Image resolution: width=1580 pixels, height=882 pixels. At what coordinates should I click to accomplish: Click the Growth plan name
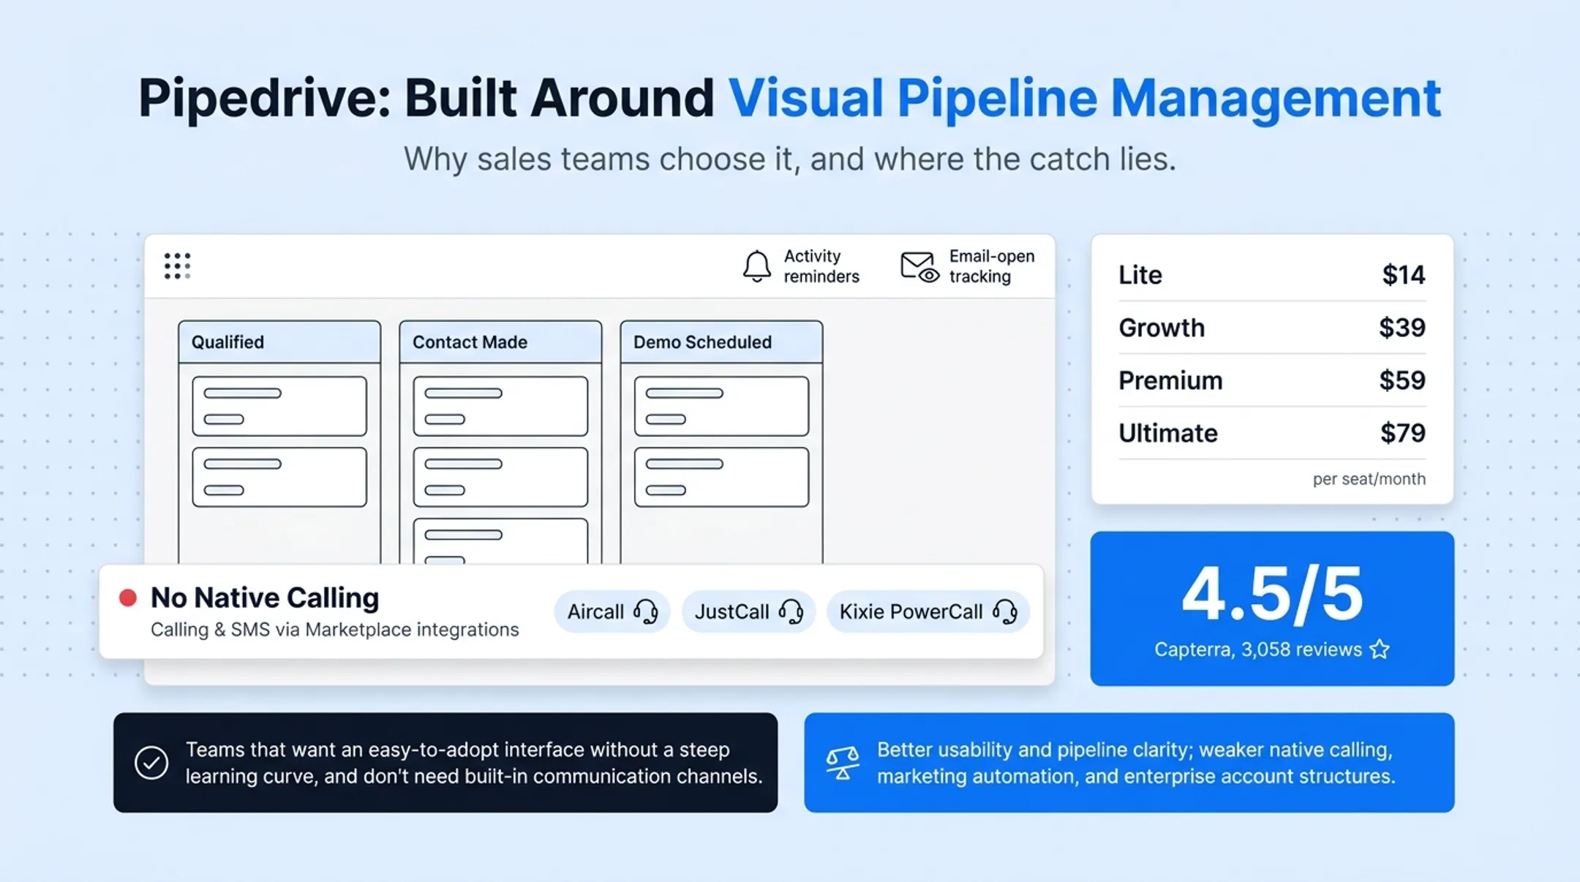tap(1162, 328)
